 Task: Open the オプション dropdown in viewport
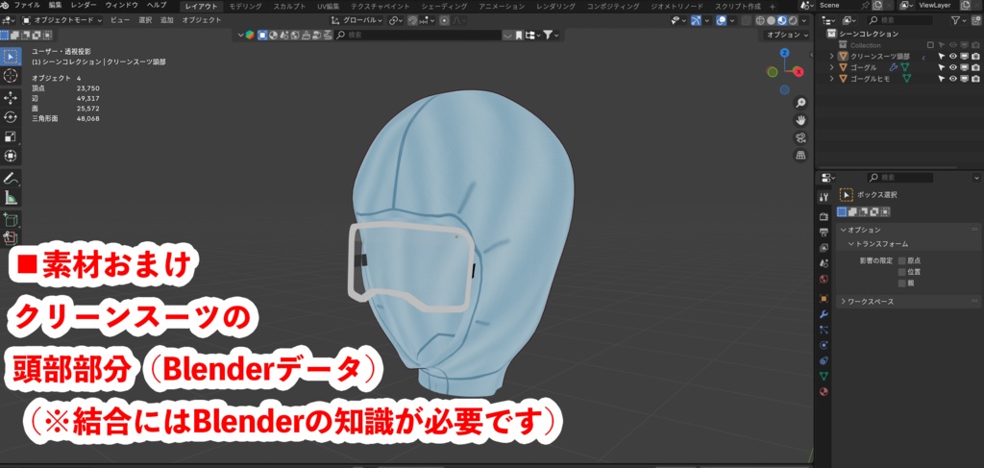click(787, 36)
